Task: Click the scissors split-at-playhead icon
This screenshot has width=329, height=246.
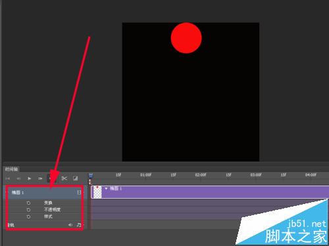Action: 64,178
